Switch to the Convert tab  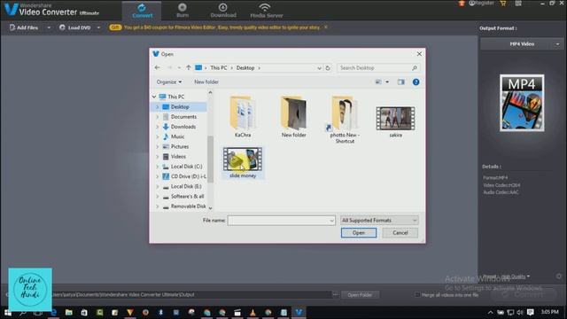pyautogui.click(x=142, y=10)
